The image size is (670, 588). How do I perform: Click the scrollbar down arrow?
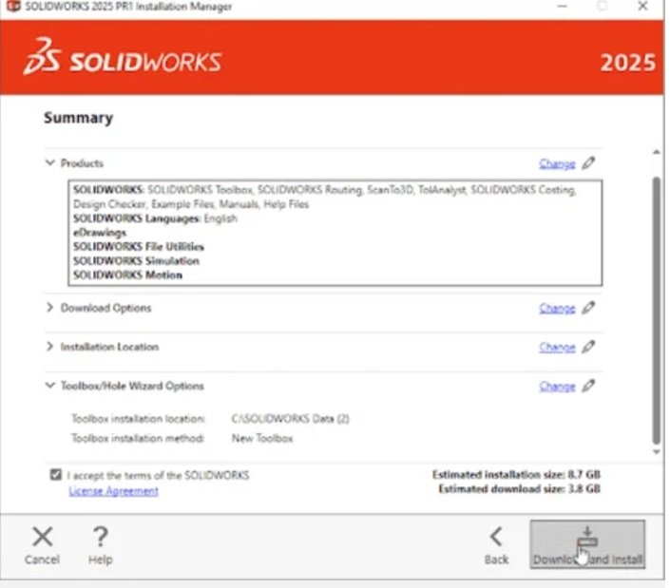point(657,452)
